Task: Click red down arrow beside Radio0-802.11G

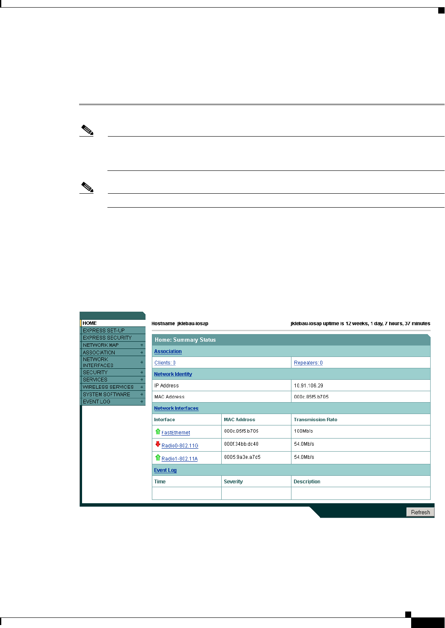Action: [x=158, y=444]
